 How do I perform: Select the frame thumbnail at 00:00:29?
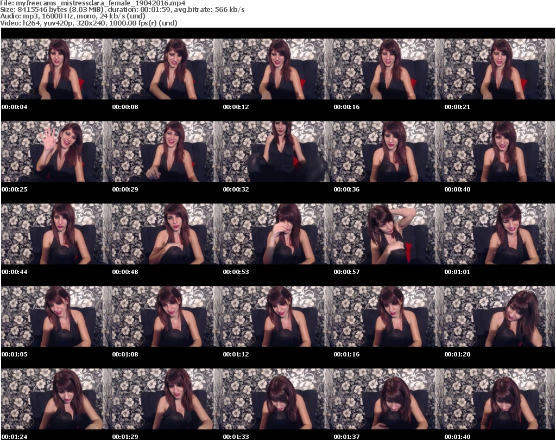click(x=167, y=151)
